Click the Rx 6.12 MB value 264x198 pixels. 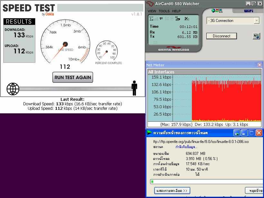point(190,33)
